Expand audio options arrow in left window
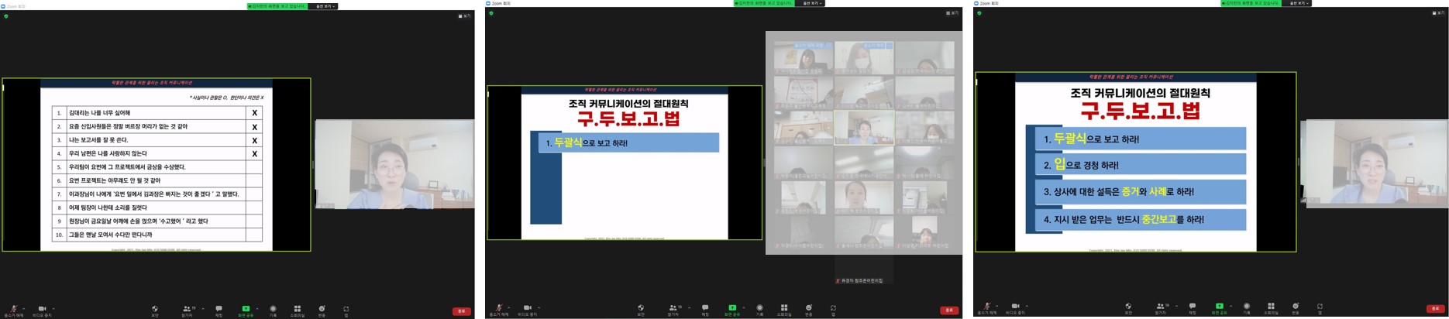The width and height of the screenshot is (1449, 319). [x=23, y=308]
